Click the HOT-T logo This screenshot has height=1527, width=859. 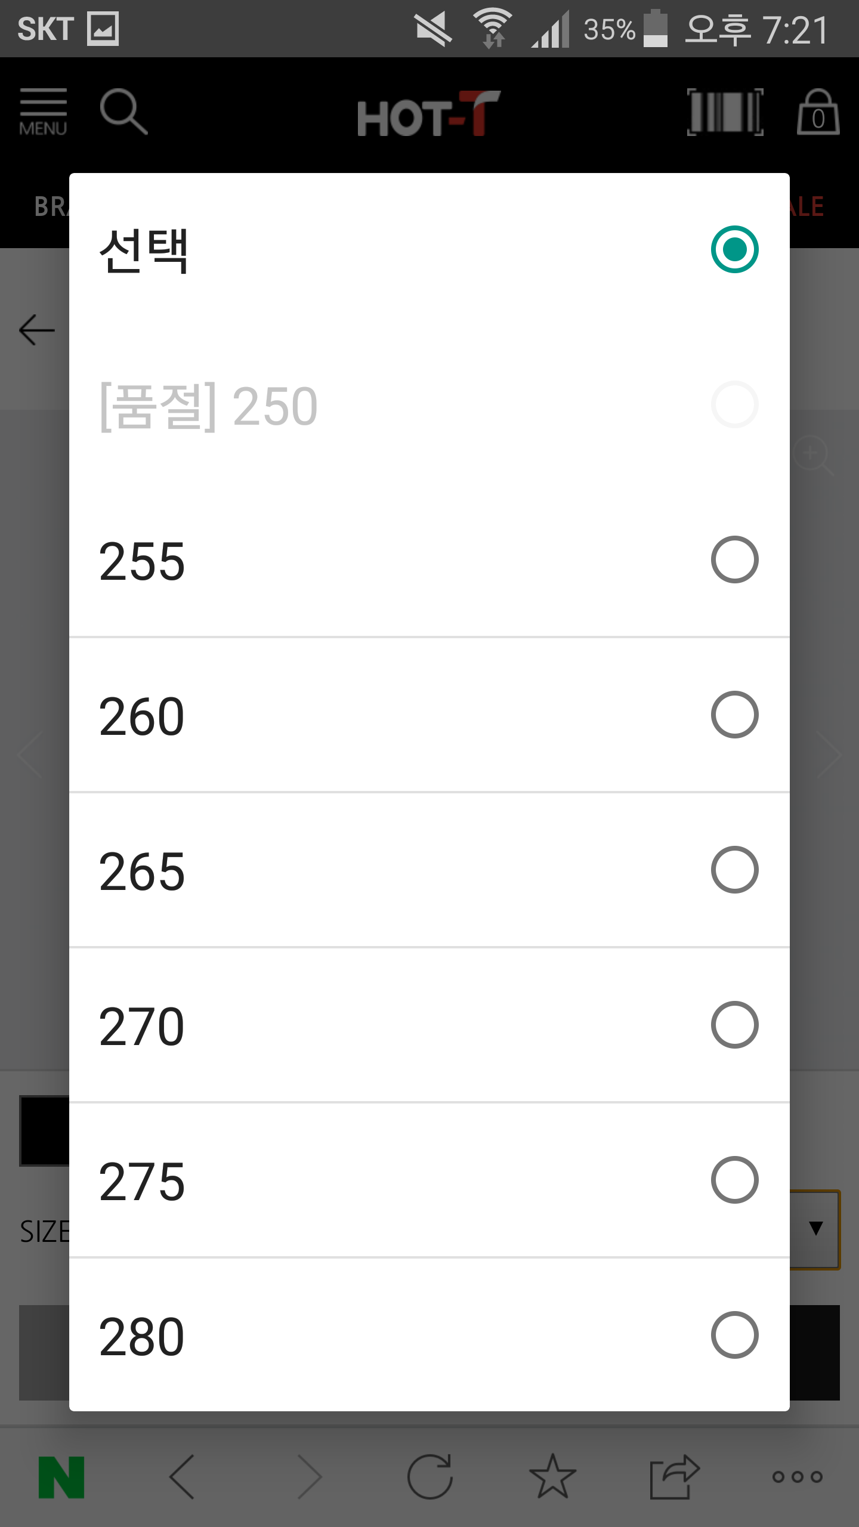click(x=428, y=113)
